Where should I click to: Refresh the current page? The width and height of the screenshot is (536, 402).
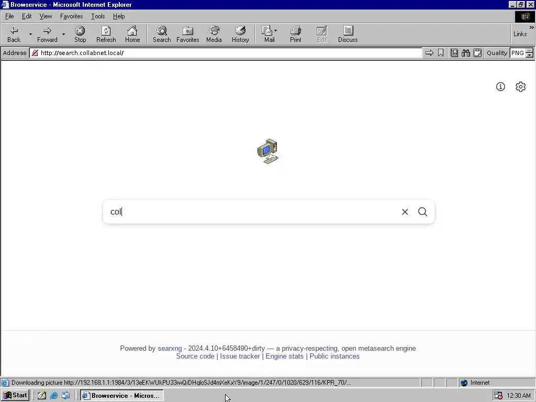106,34
